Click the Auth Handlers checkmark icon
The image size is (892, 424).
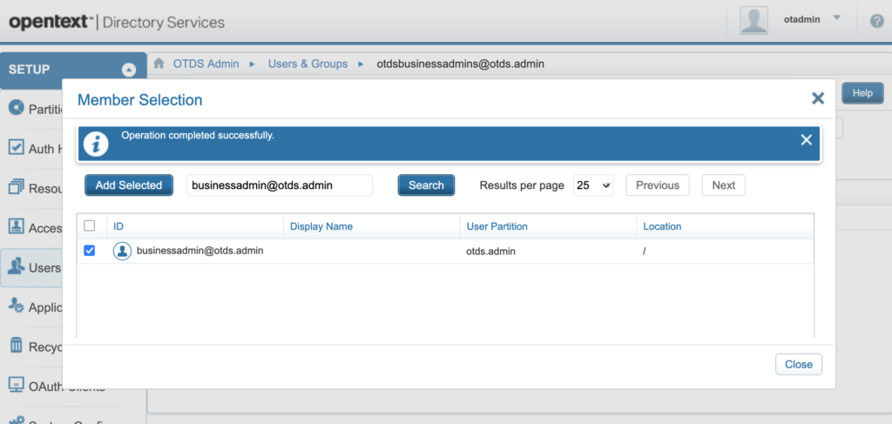point(16,147)
